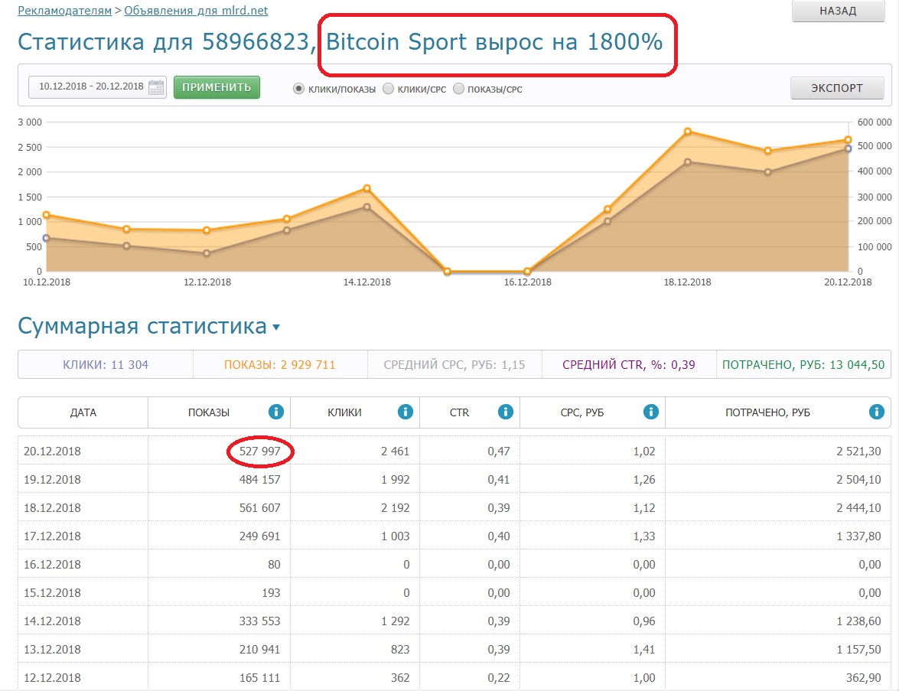Click the chart data point at 16.12.2018
This screenshot has width=899, height=691.
(527, 271)
